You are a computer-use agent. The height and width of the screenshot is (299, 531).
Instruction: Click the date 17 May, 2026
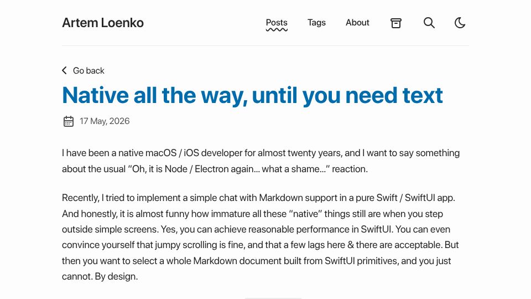[x=105, y=121]
